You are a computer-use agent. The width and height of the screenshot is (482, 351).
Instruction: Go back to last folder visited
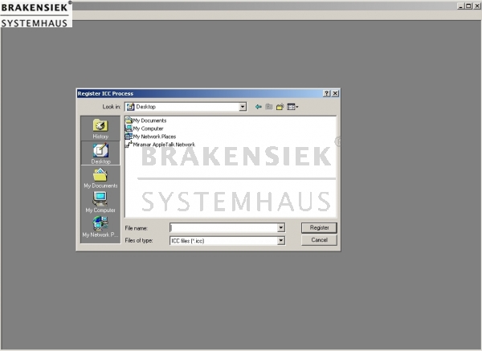258,107
